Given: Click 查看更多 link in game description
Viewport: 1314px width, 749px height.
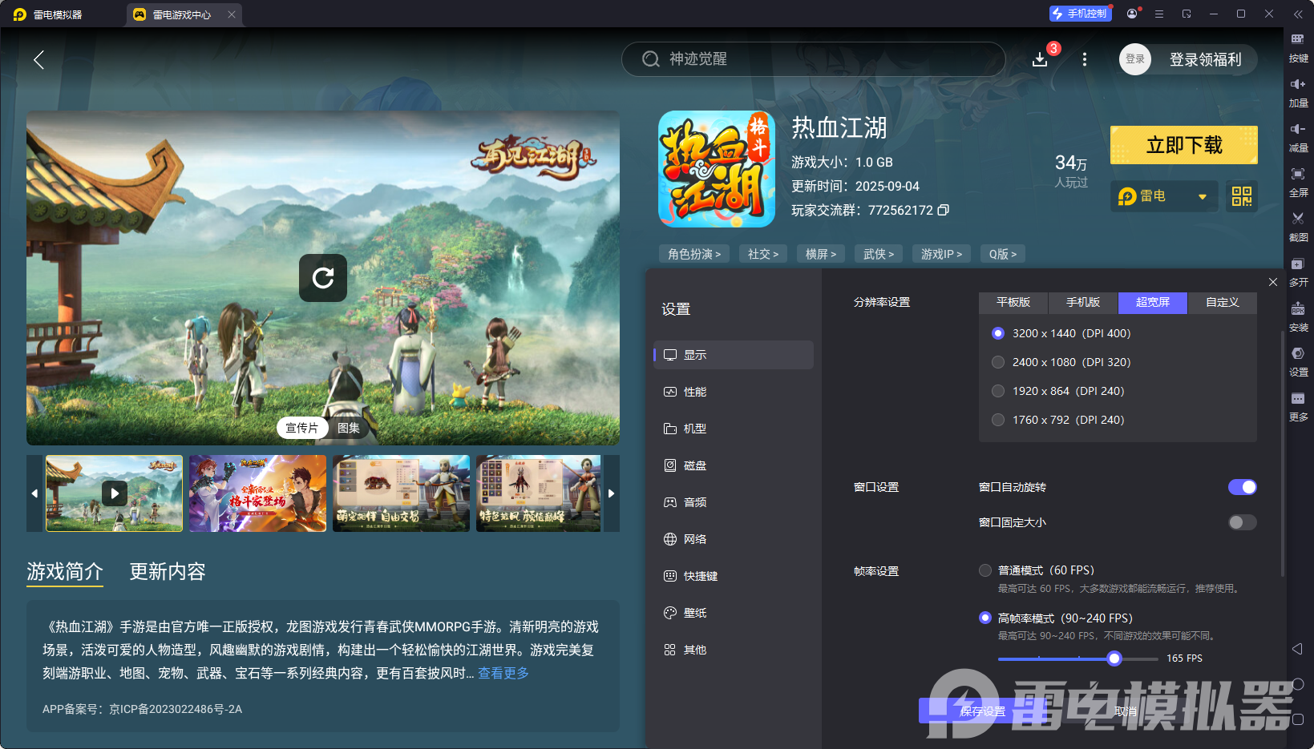Looking at the screenshot, I should point(503,673).
